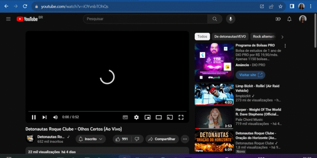317x158 pixels.
Task: Like the video with 991 likes
Action: pyautogui.click(x=122, y=139)
